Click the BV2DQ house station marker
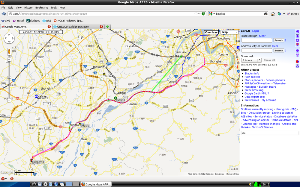 coord(80,124)
